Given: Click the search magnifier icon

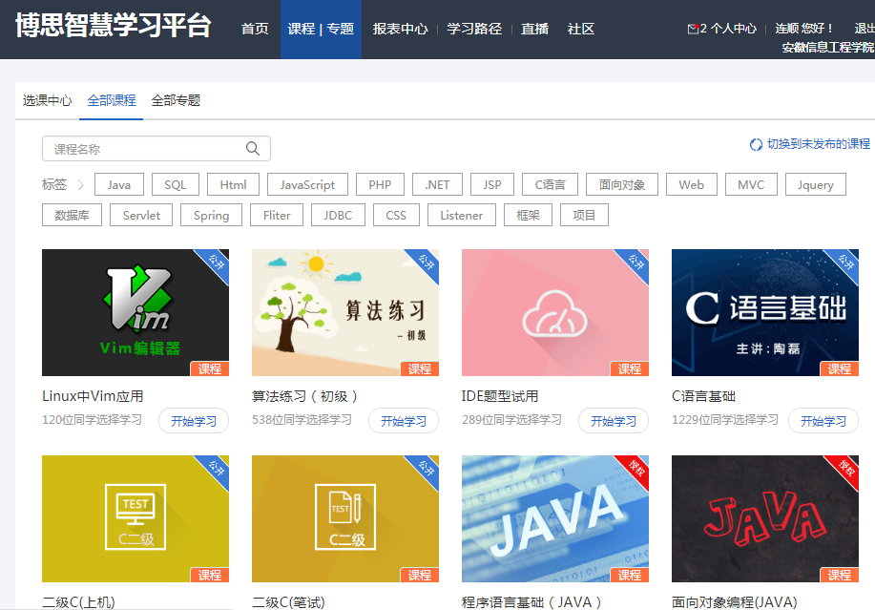Looking at the screenshot, I should coord(252,148).
